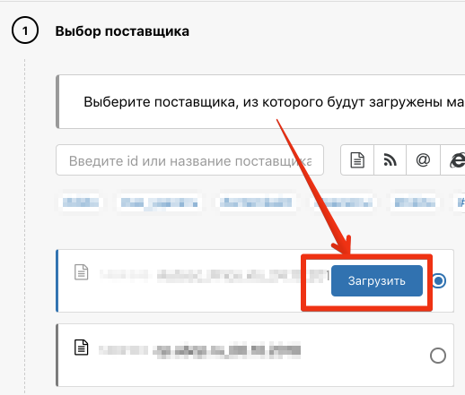Screen dimensions: 465x395
Task: Select the radio button next to Загрузить
Action: tap(438, 280)
